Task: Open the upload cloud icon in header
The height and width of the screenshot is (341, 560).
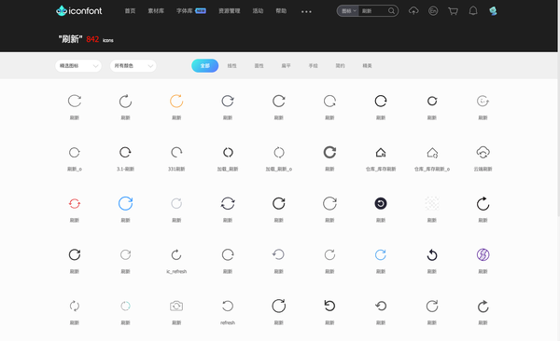Action: [x=413, y=10]
